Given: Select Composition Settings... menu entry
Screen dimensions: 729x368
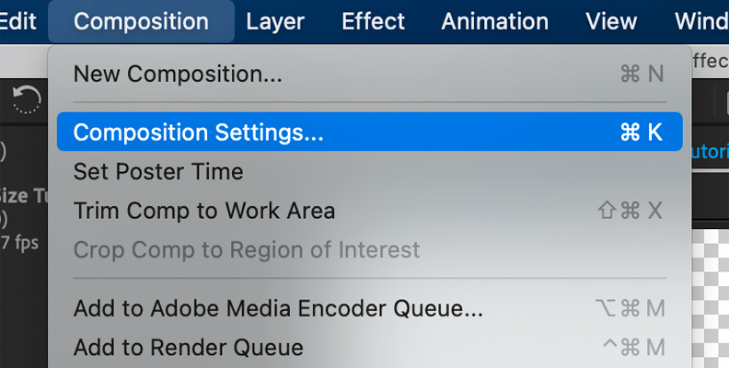Looking at the screenshot, I should point(370,132).
